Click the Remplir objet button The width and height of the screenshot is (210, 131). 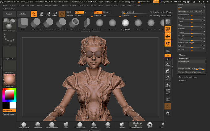pyautogui.click(x=9, y=114)
